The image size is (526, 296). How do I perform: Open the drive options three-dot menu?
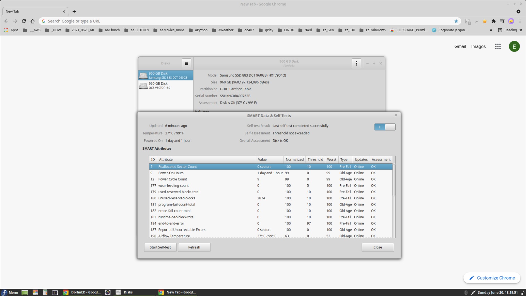point(356,63)
